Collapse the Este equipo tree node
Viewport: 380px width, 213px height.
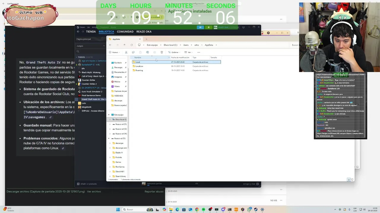[109, 115]
